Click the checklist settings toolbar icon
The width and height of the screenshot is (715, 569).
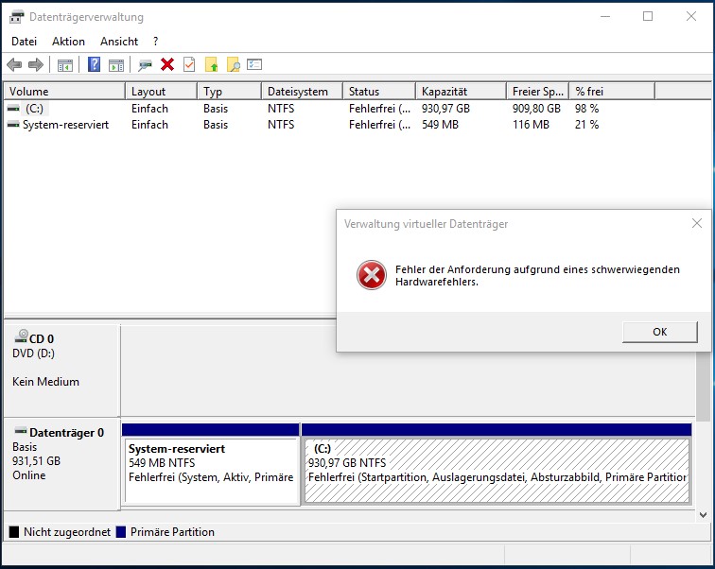point(254,64)
